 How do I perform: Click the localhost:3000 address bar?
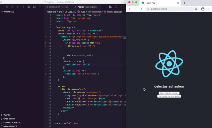[172, 9]
